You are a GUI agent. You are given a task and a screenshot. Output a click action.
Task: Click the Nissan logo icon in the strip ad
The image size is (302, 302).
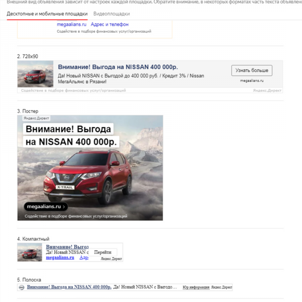(22, 288)
